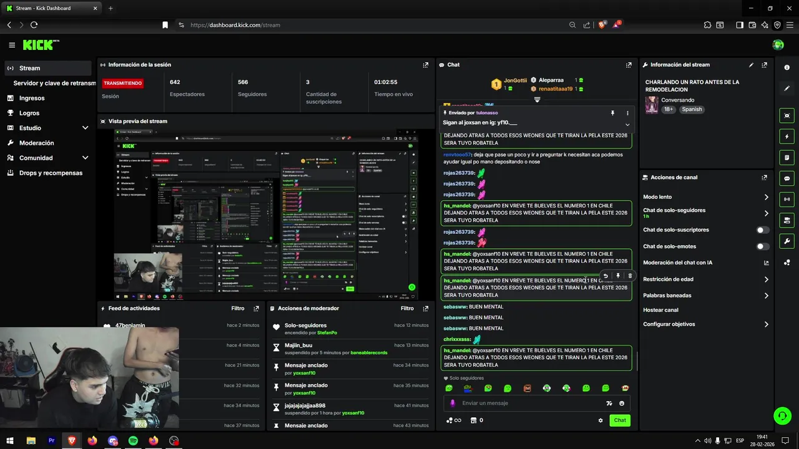Click the broadcast signal icon in right sidebar

[787, 200]
